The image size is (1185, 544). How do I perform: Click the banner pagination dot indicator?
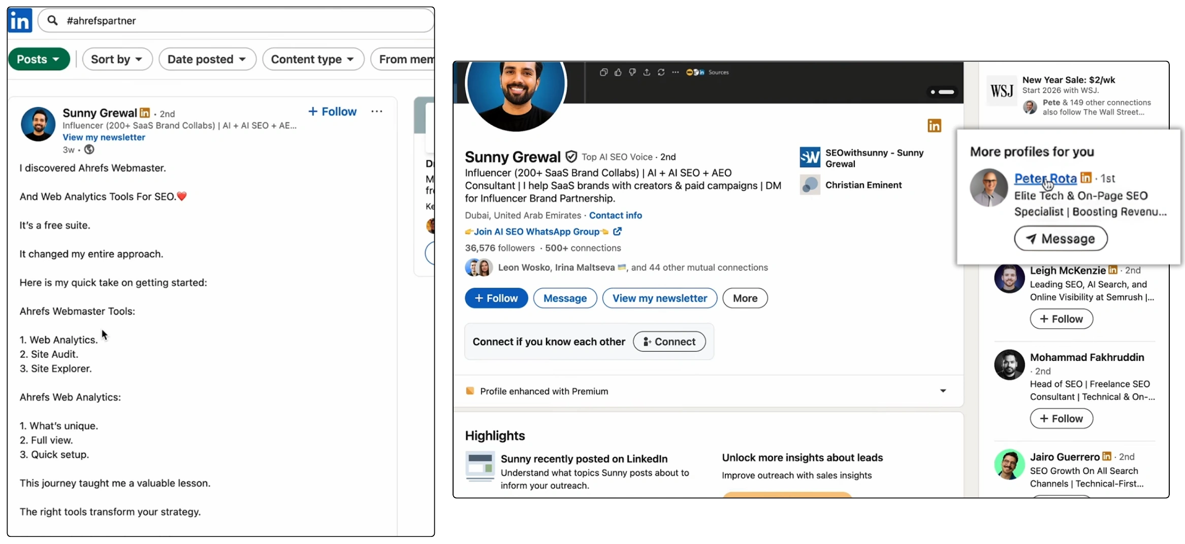point(942,92)
